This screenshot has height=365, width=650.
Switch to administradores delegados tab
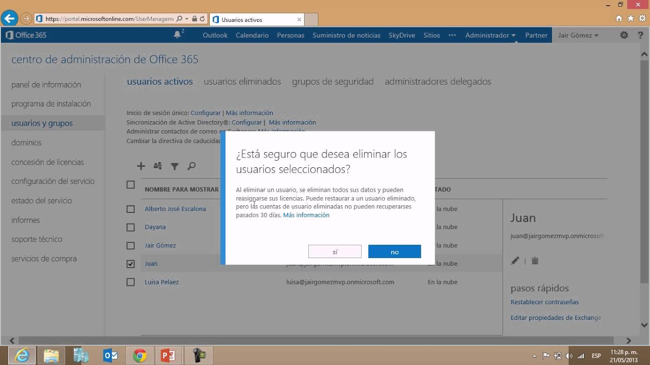coord(438,82)
